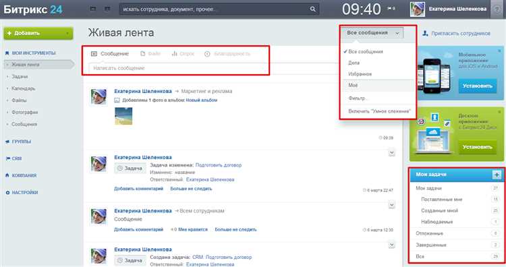Screen dimensions: 506x267
Task: Click Больше не следить under Задача изменена post
Action: point(191,189)
